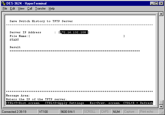This screenshot has width=165, height=115.
Task: Minimize the HyperTerminal window
Action: 152,3
